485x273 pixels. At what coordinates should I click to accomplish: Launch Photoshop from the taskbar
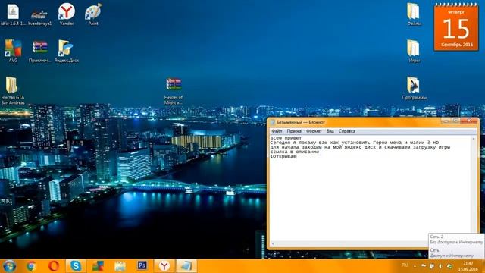142,265
